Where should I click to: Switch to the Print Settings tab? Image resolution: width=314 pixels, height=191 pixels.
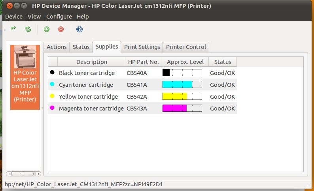142,47
